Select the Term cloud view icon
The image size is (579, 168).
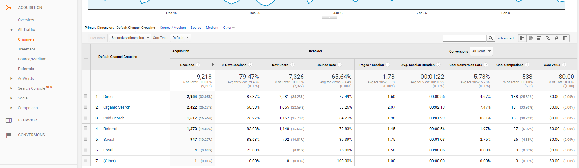[556, 38]
